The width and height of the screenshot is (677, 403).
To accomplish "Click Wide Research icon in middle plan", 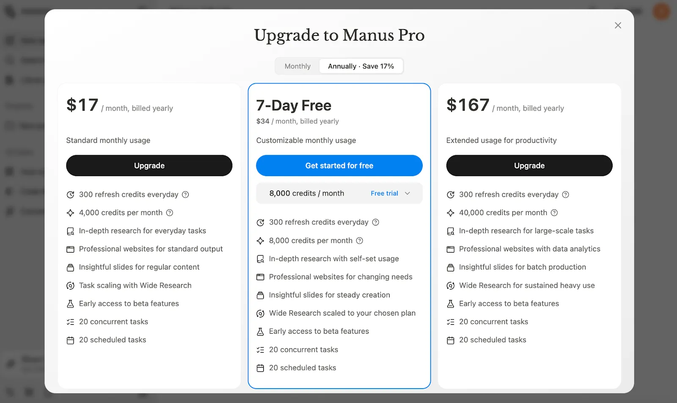I will [x=261, y=313].
